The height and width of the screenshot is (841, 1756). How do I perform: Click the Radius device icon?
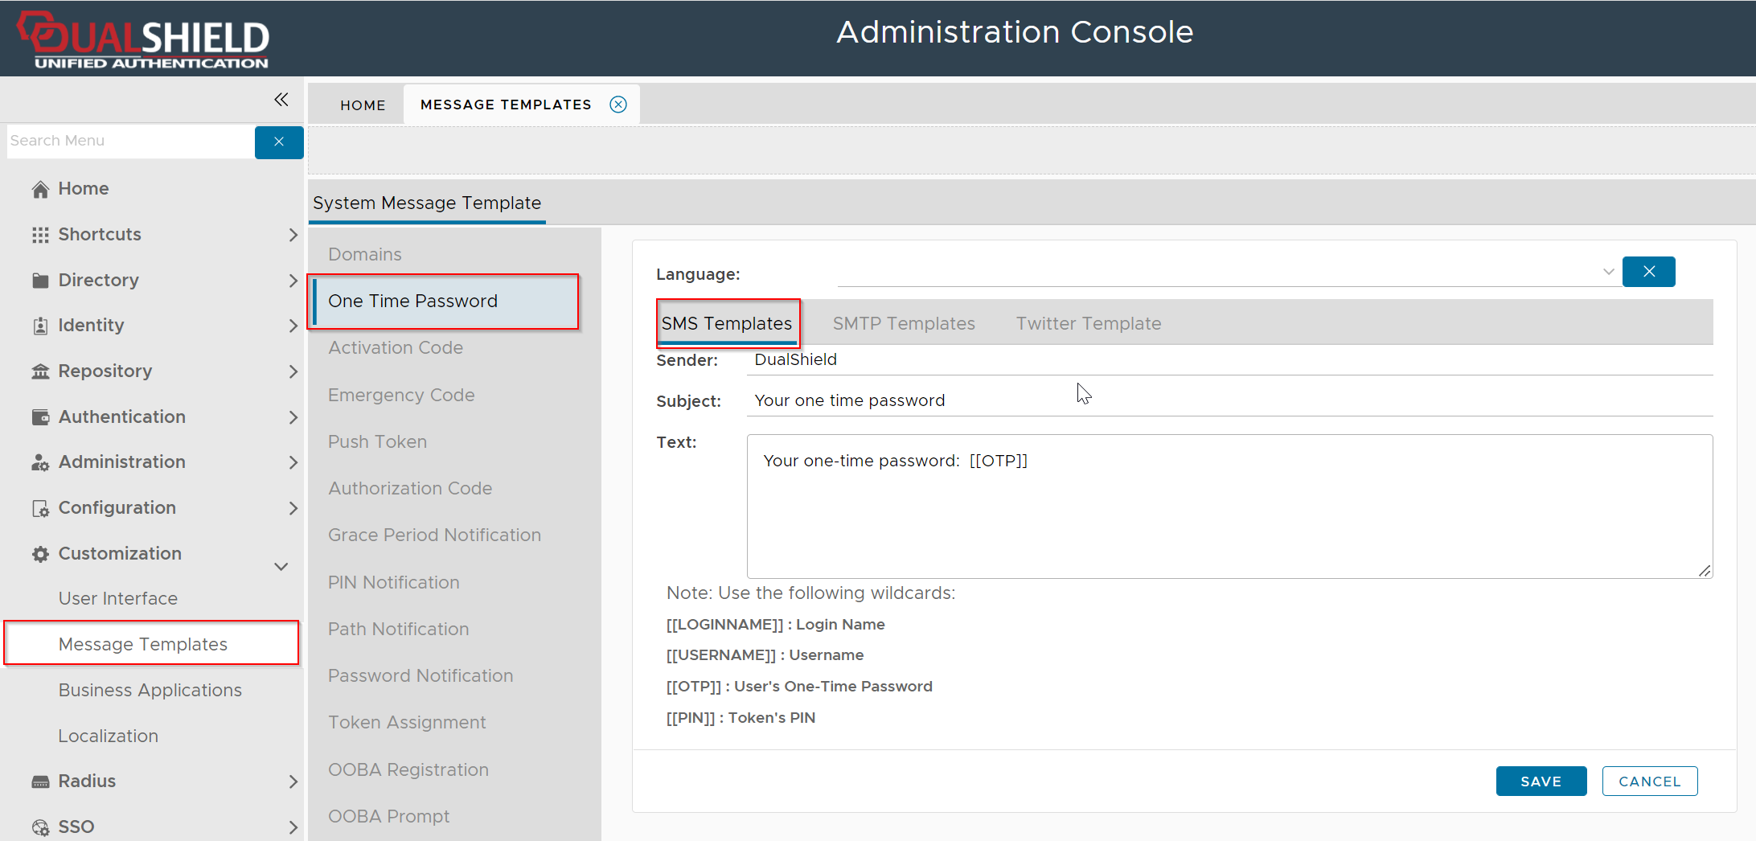(40, 782)
